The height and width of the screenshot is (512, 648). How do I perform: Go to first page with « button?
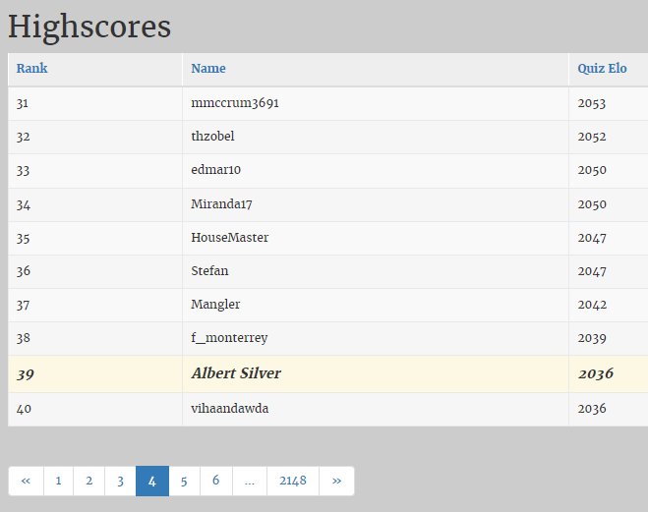pos(26,481)
